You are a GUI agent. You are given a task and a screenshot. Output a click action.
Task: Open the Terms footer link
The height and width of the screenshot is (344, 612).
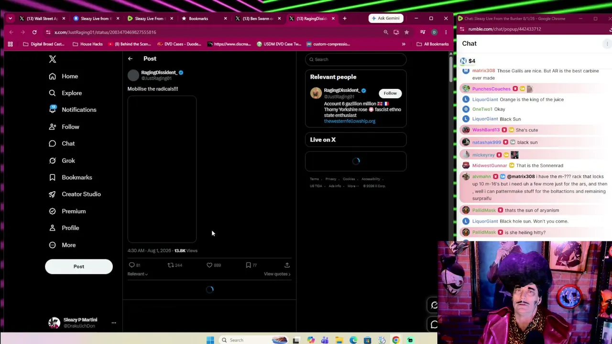click(x=314, y=179)
